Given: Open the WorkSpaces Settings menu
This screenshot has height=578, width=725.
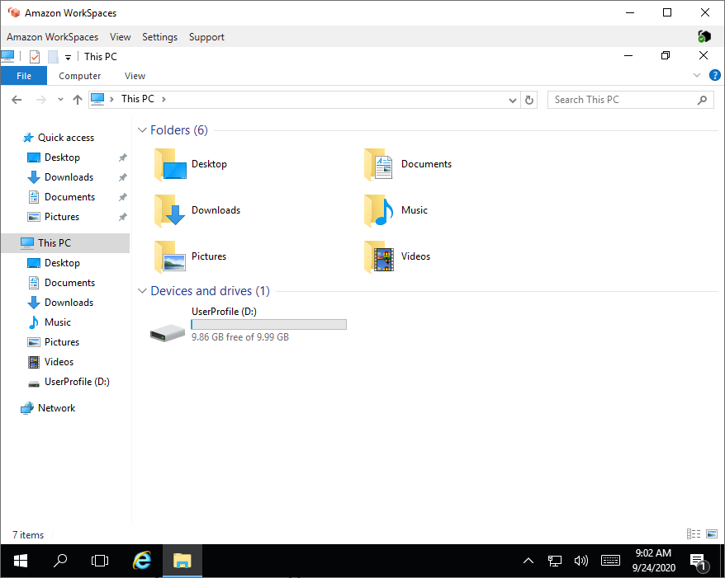Looking at the screenshot, I should pos(159,37).
